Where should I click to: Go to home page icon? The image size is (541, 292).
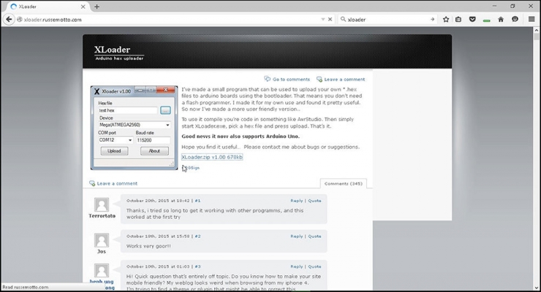(501, 20)
